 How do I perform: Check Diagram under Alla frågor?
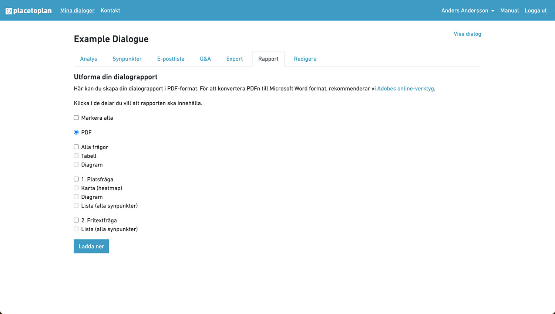76,164
